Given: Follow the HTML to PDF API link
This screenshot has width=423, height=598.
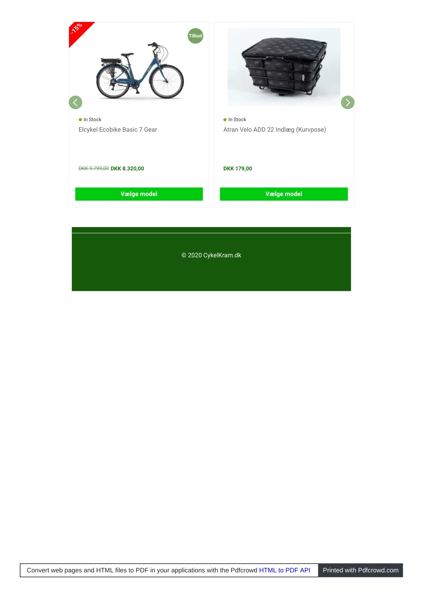Looking at the screenshot, I should pyautogui.click(x=285, y=570).
